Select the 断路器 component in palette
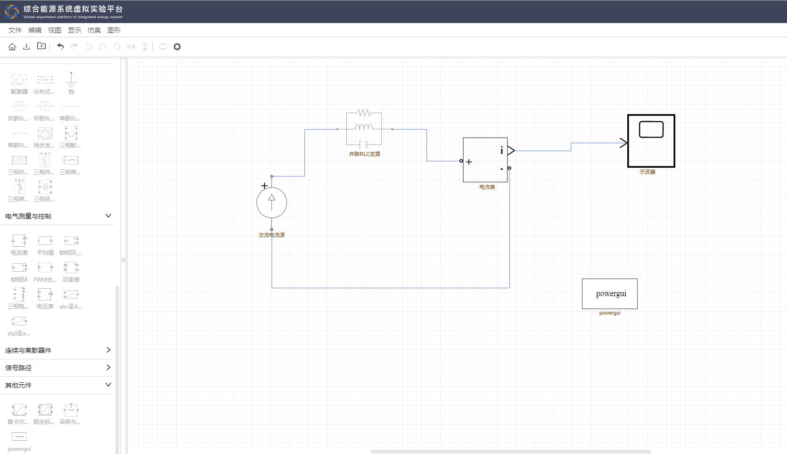787x454 pixels. (19, 83)
